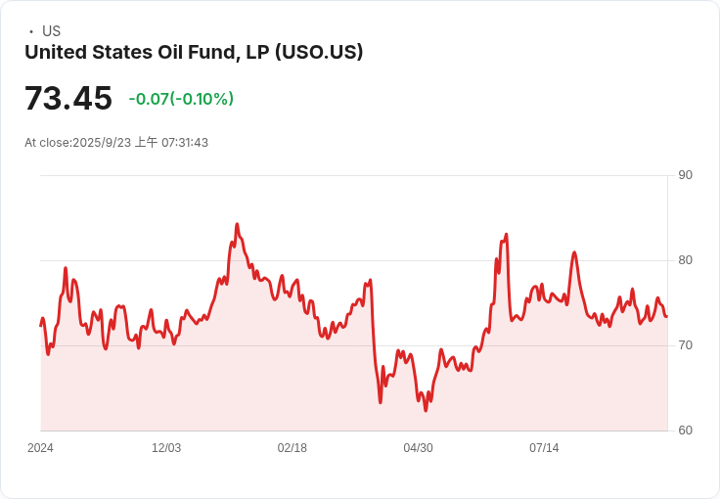The height and width of the screenshot is (499, 720).
Task: Click the left start of the price line
Action: pyautogui.click(x=41, y=326)
